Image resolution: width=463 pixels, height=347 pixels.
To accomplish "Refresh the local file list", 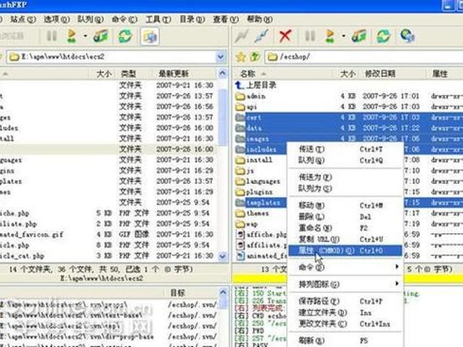I will pos(125,36).
